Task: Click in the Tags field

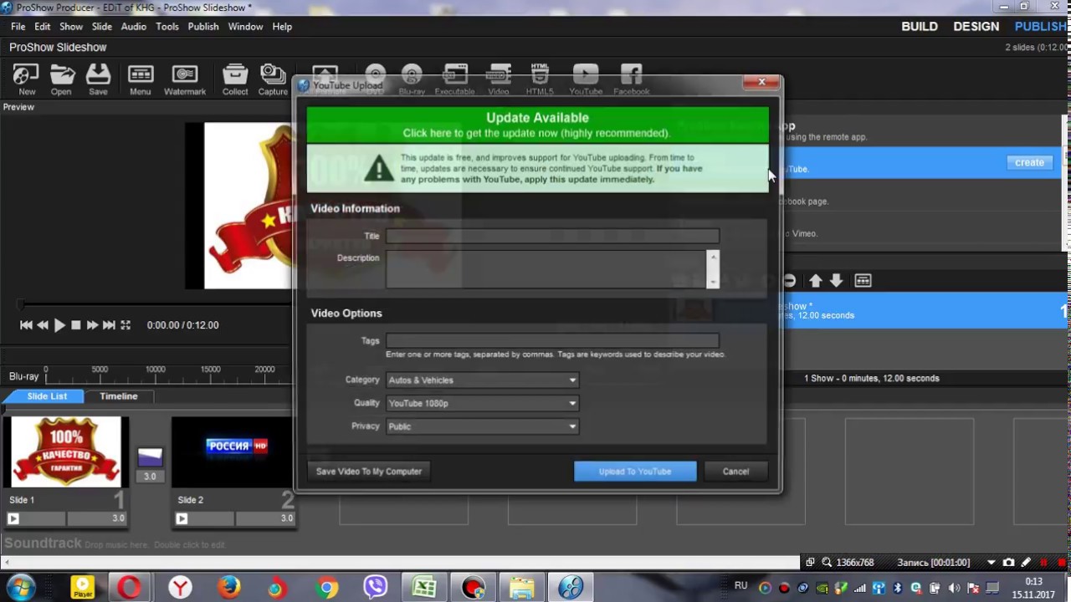Action: 552,340
